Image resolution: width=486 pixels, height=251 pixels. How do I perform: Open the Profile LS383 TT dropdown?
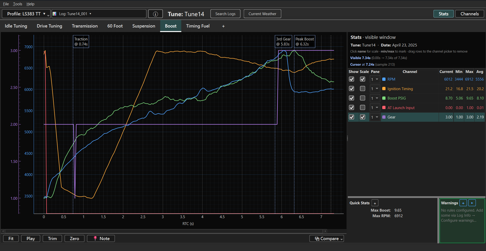[26, 14]
